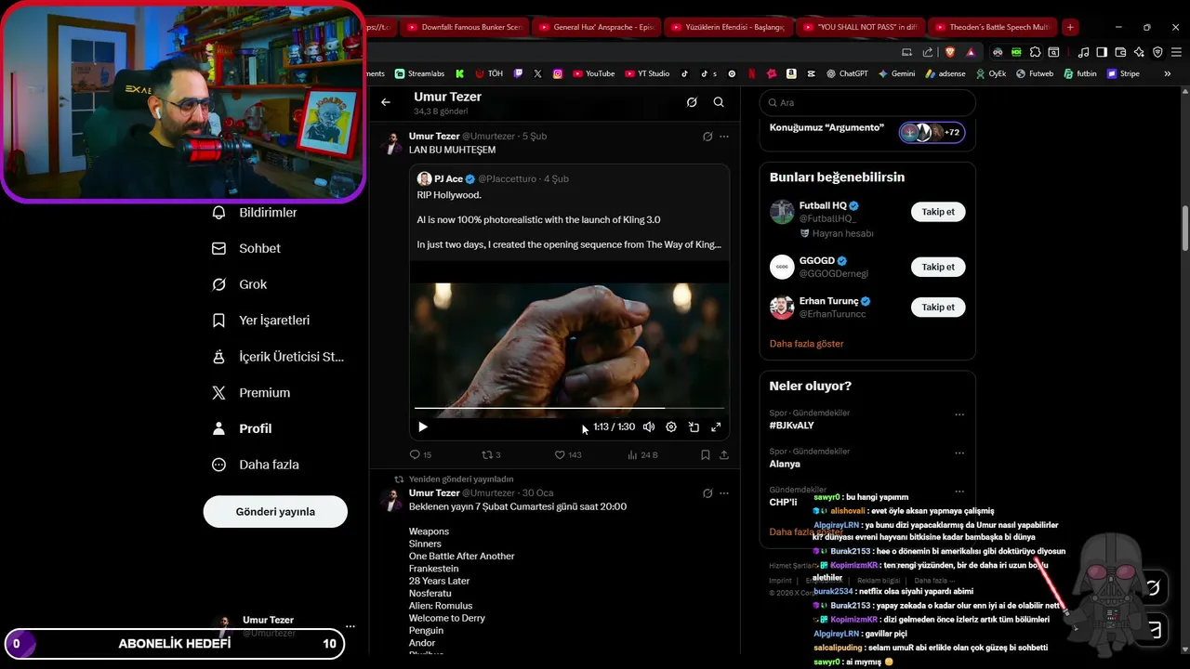Open more options for Alanya trend

959,453
